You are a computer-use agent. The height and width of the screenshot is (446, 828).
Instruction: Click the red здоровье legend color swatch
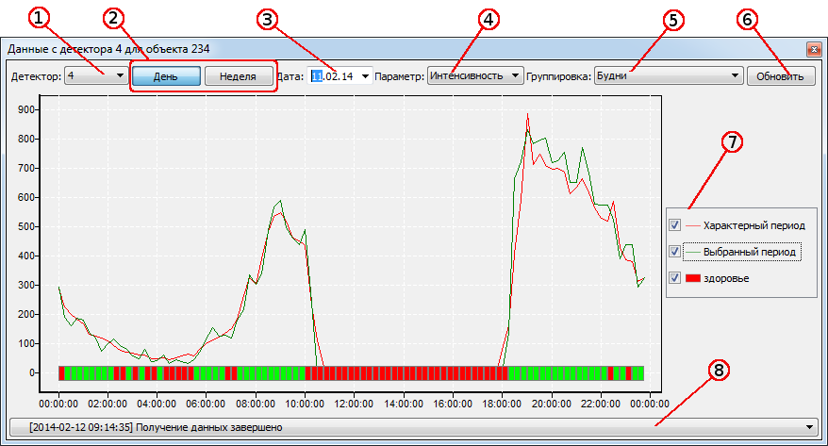693,278
